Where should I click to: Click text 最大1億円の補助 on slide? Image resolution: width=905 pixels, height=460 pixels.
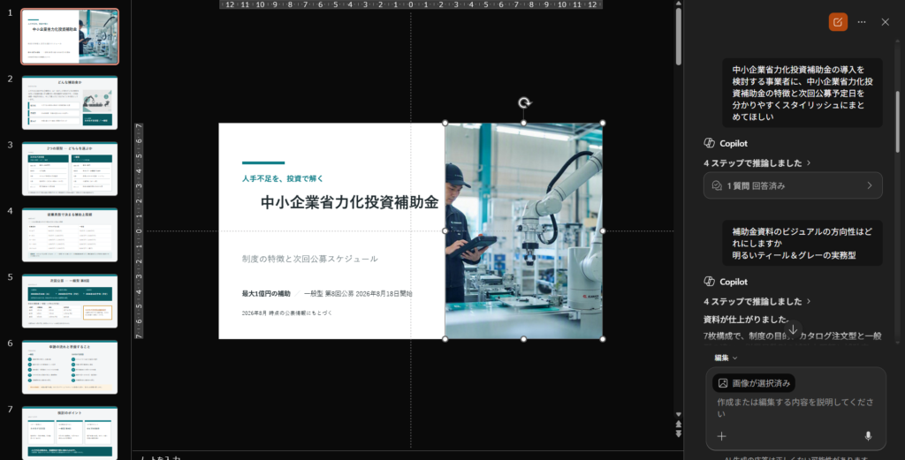(266, 293)
